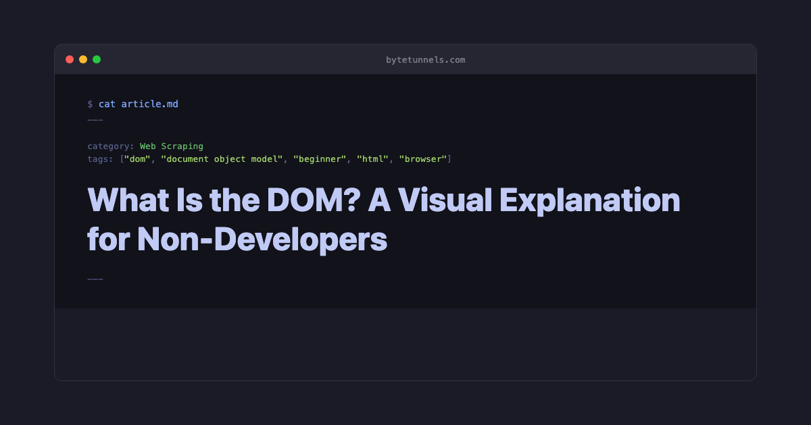Screen dimensions: 811x425
Task: Select the "browser" tag
Action: (x=424, y=159)
